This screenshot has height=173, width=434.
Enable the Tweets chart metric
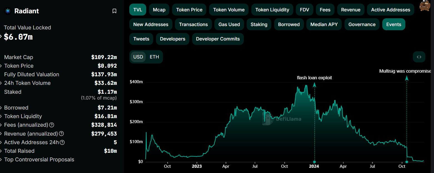pyautogui.click(x=141, y=39)
